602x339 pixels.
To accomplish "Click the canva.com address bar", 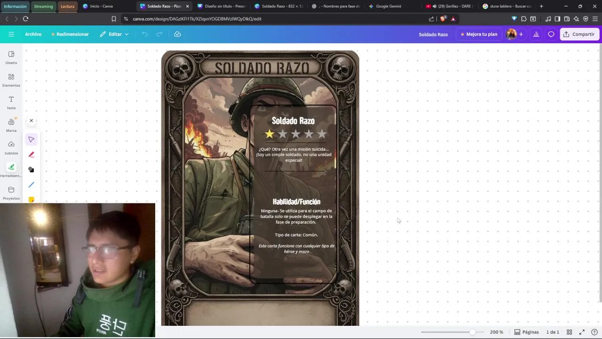I will coord(273,19).
